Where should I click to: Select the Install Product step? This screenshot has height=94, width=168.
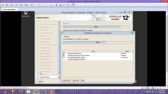pos(44,77)
